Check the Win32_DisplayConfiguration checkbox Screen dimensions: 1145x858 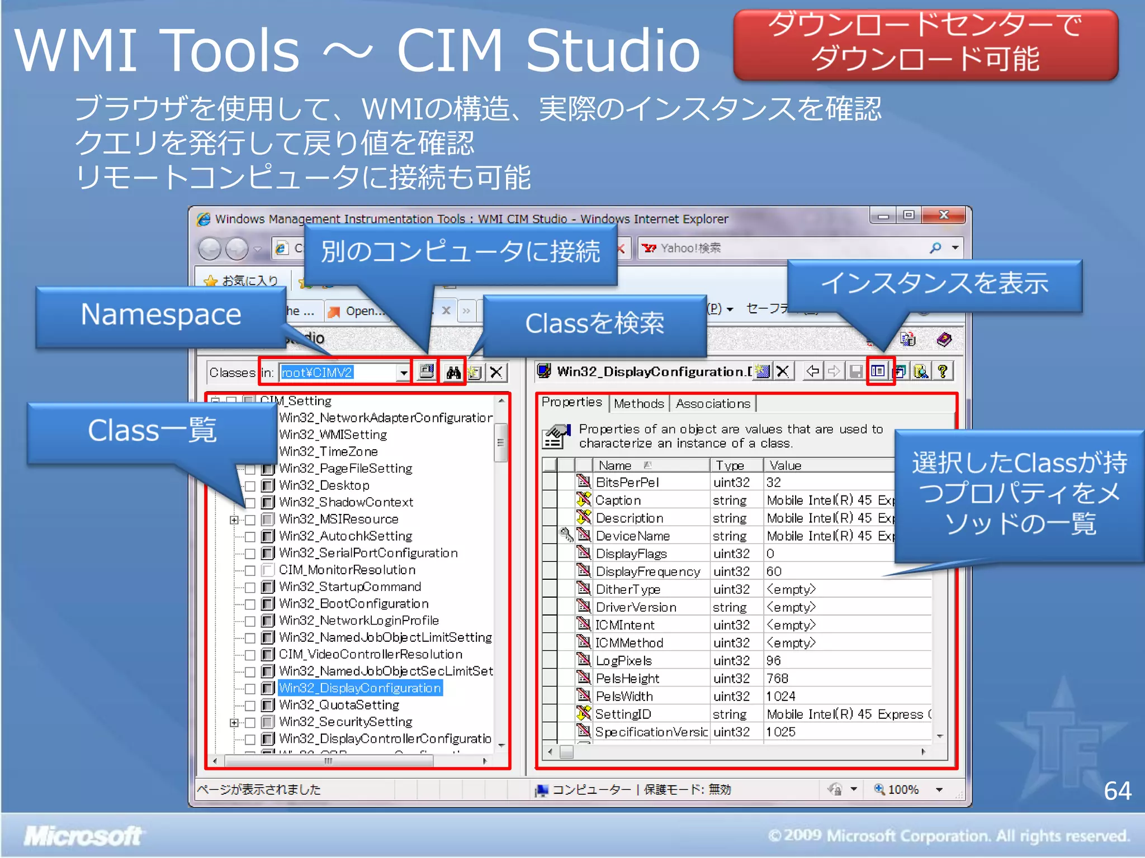250,688
